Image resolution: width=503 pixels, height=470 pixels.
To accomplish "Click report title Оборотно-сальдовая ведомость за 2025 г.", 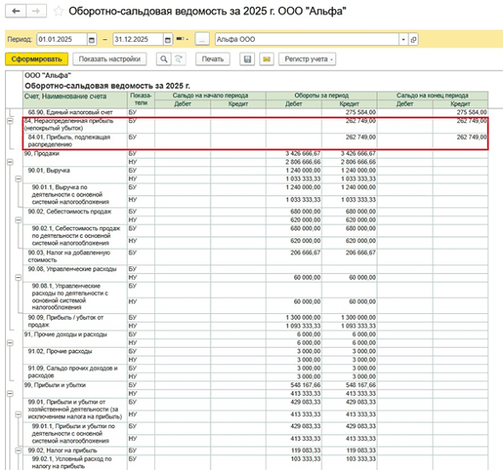I will pyautogui.click(x=107, y=86).
